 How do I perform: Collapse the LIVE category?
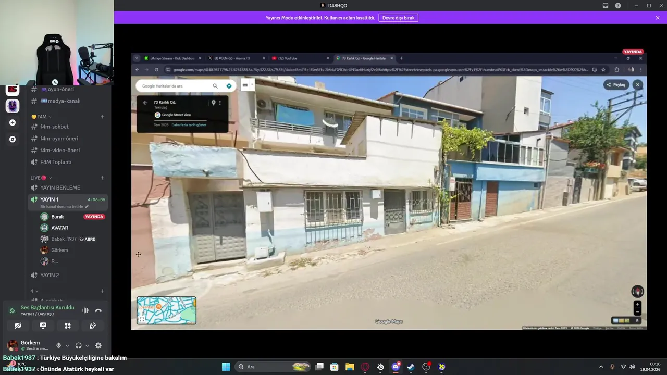tap(41, 178)
